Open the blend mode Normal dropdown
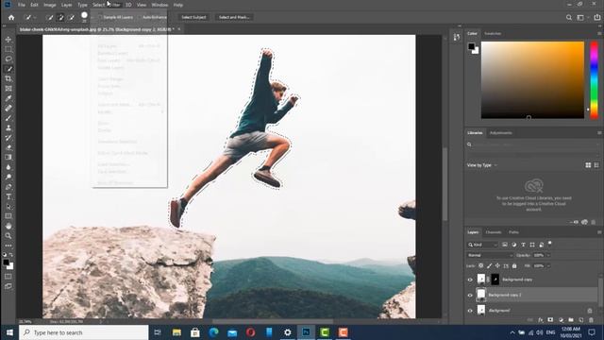Screen dimensions: 604x340 490,255
